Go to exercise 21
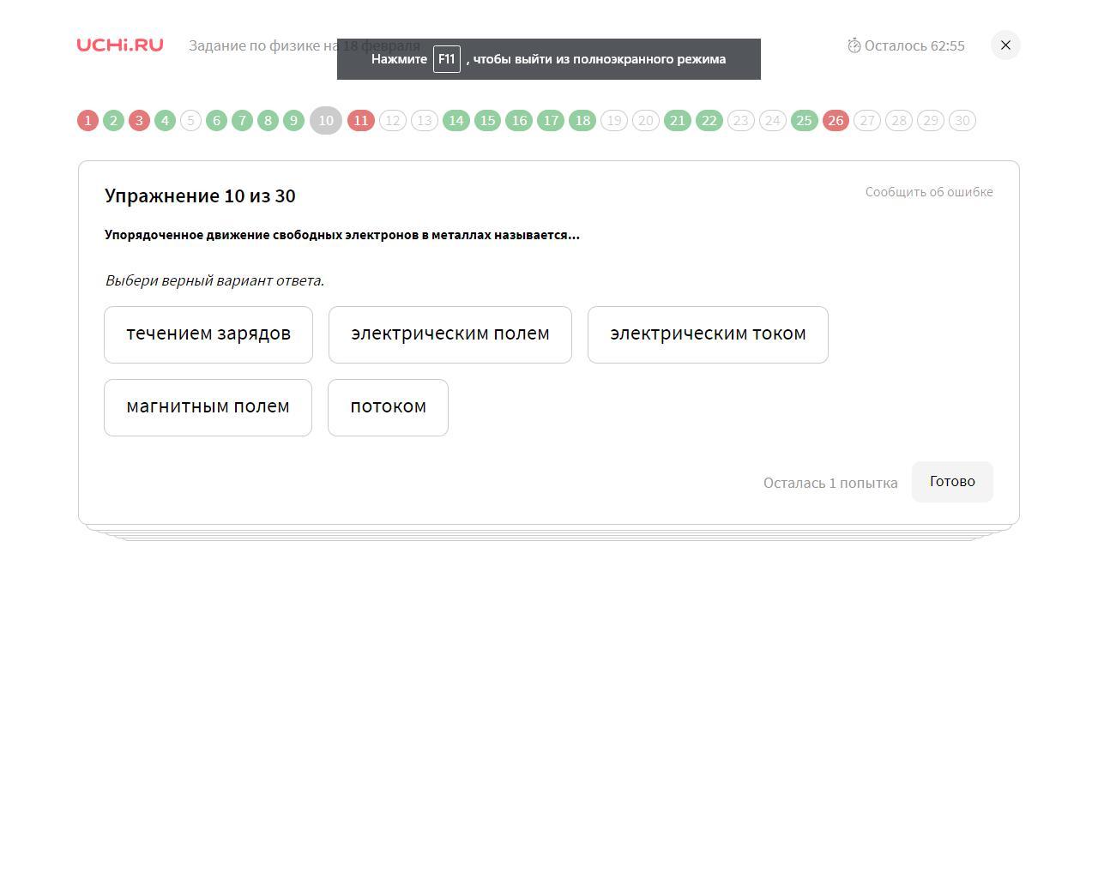Screen dimensions: 1098x878 (678, 121)
